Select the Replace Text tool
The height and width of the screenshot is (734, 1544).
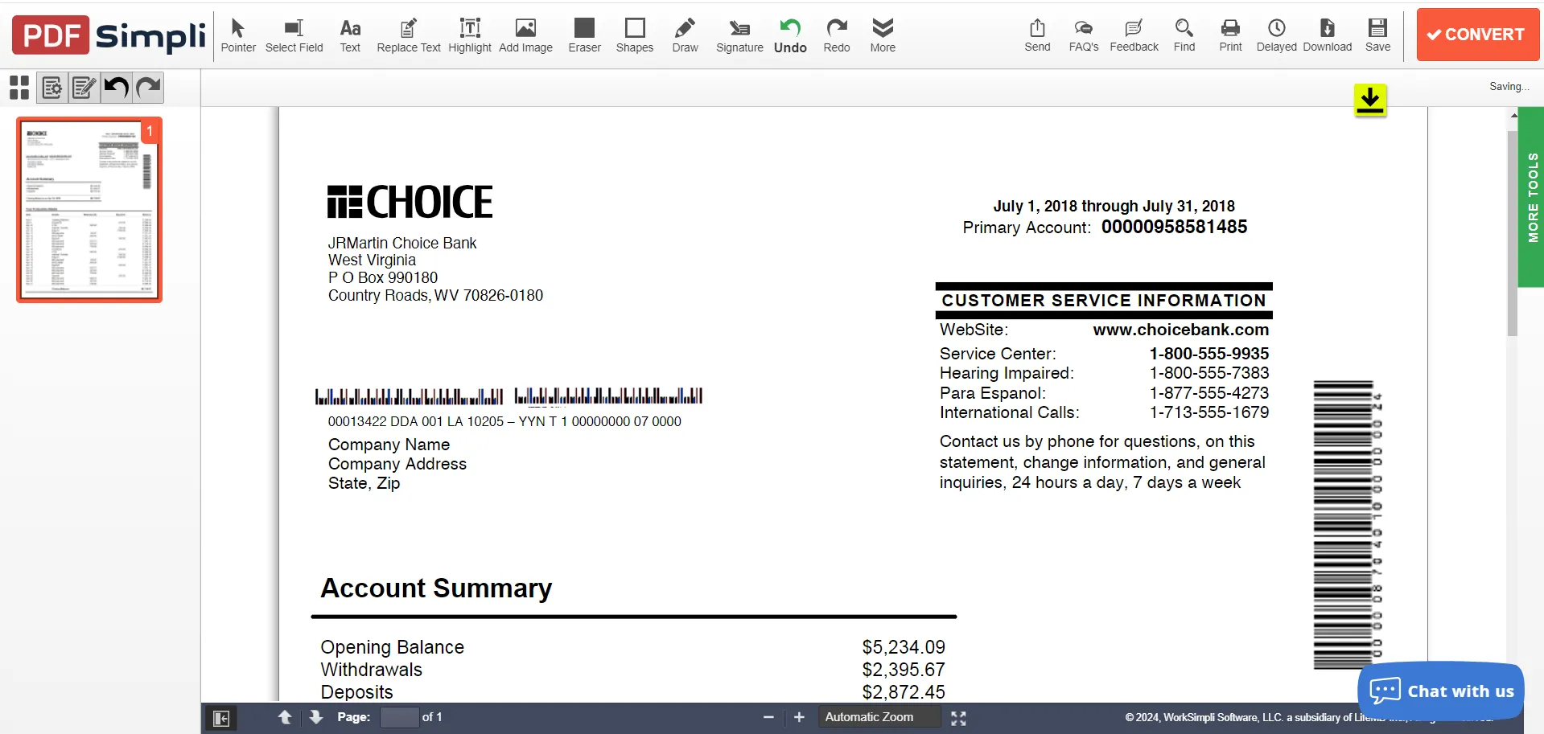pyautogui.click(x=408, y=35)
